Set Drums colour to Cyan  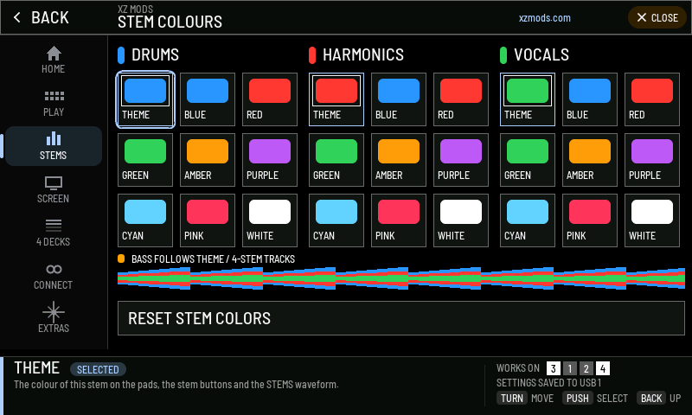pos(145,220)
